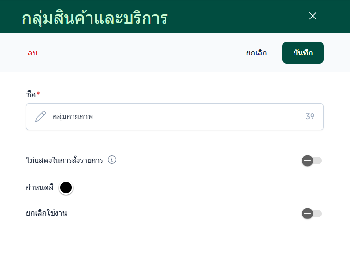Close the กลุ่มสินค้าและบริการ dialog with X

coord(313,16)
